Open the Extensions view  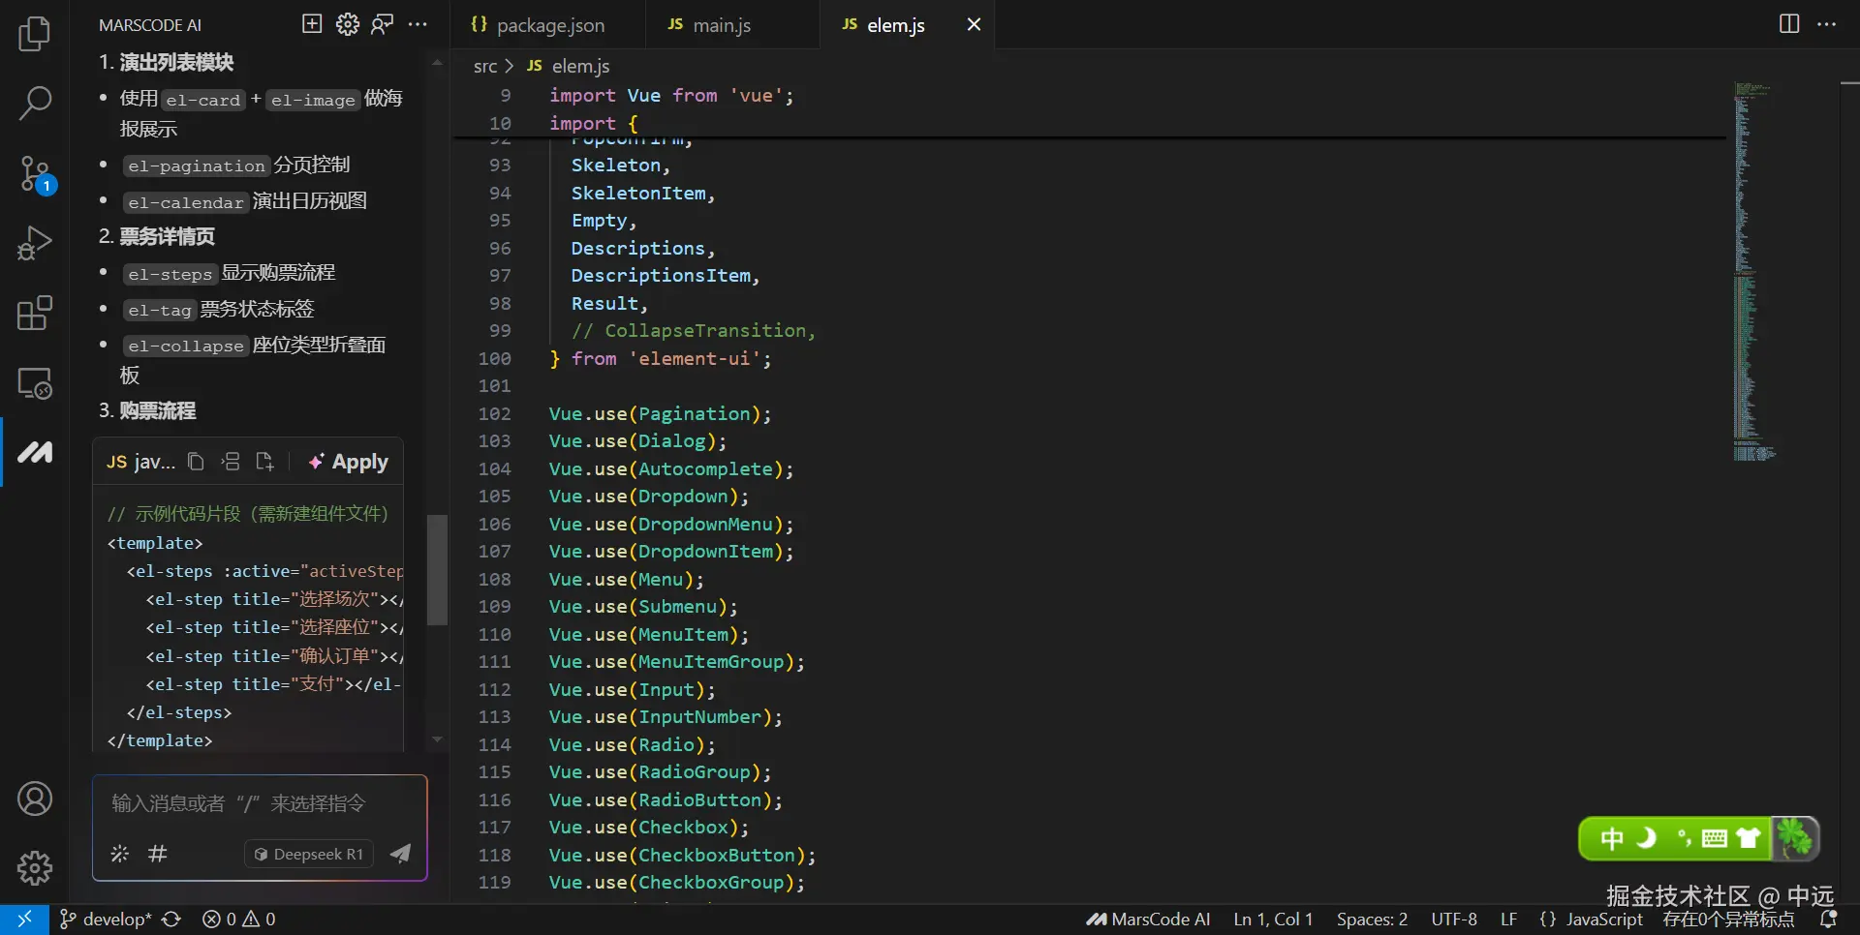(35, 314)
